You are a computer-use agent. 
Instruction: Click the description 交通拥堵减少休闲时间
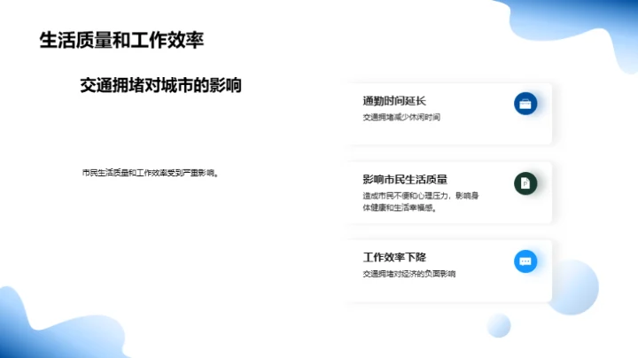point(401,117)
